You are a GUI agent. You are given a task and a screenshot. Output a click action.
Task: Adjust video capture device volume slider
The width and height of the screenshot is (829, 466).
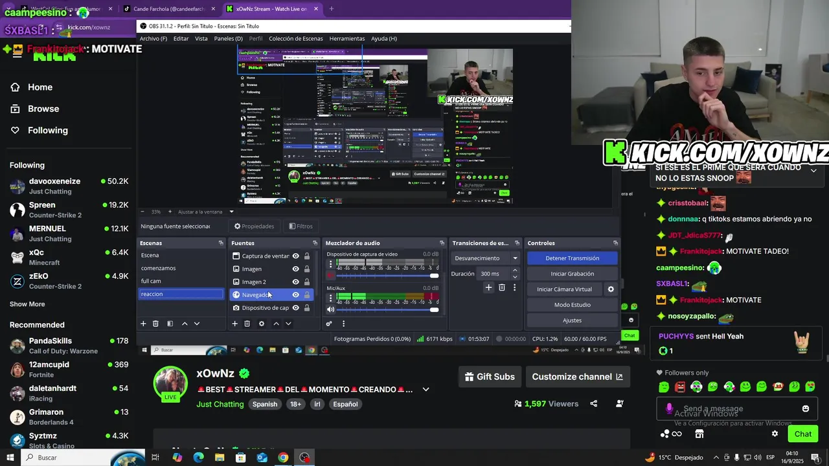point(387,276)
